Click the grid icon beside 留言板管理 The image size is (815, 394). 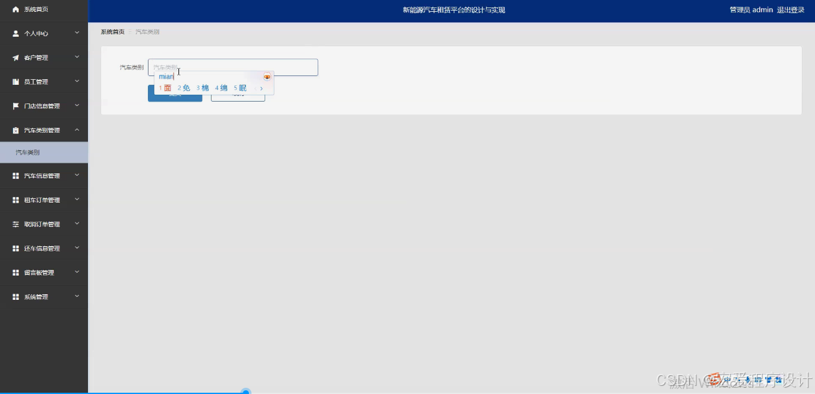(16, 272)
